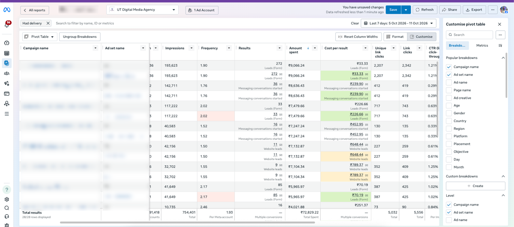This screenshot has height=227, width=514.
Task: Click the Refresh button
Action: tap(425, 10)
